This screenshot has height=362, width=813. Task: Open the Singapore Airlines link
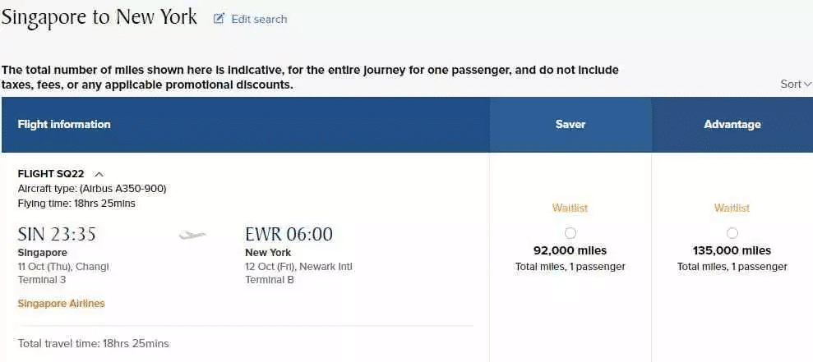[62, 304]
